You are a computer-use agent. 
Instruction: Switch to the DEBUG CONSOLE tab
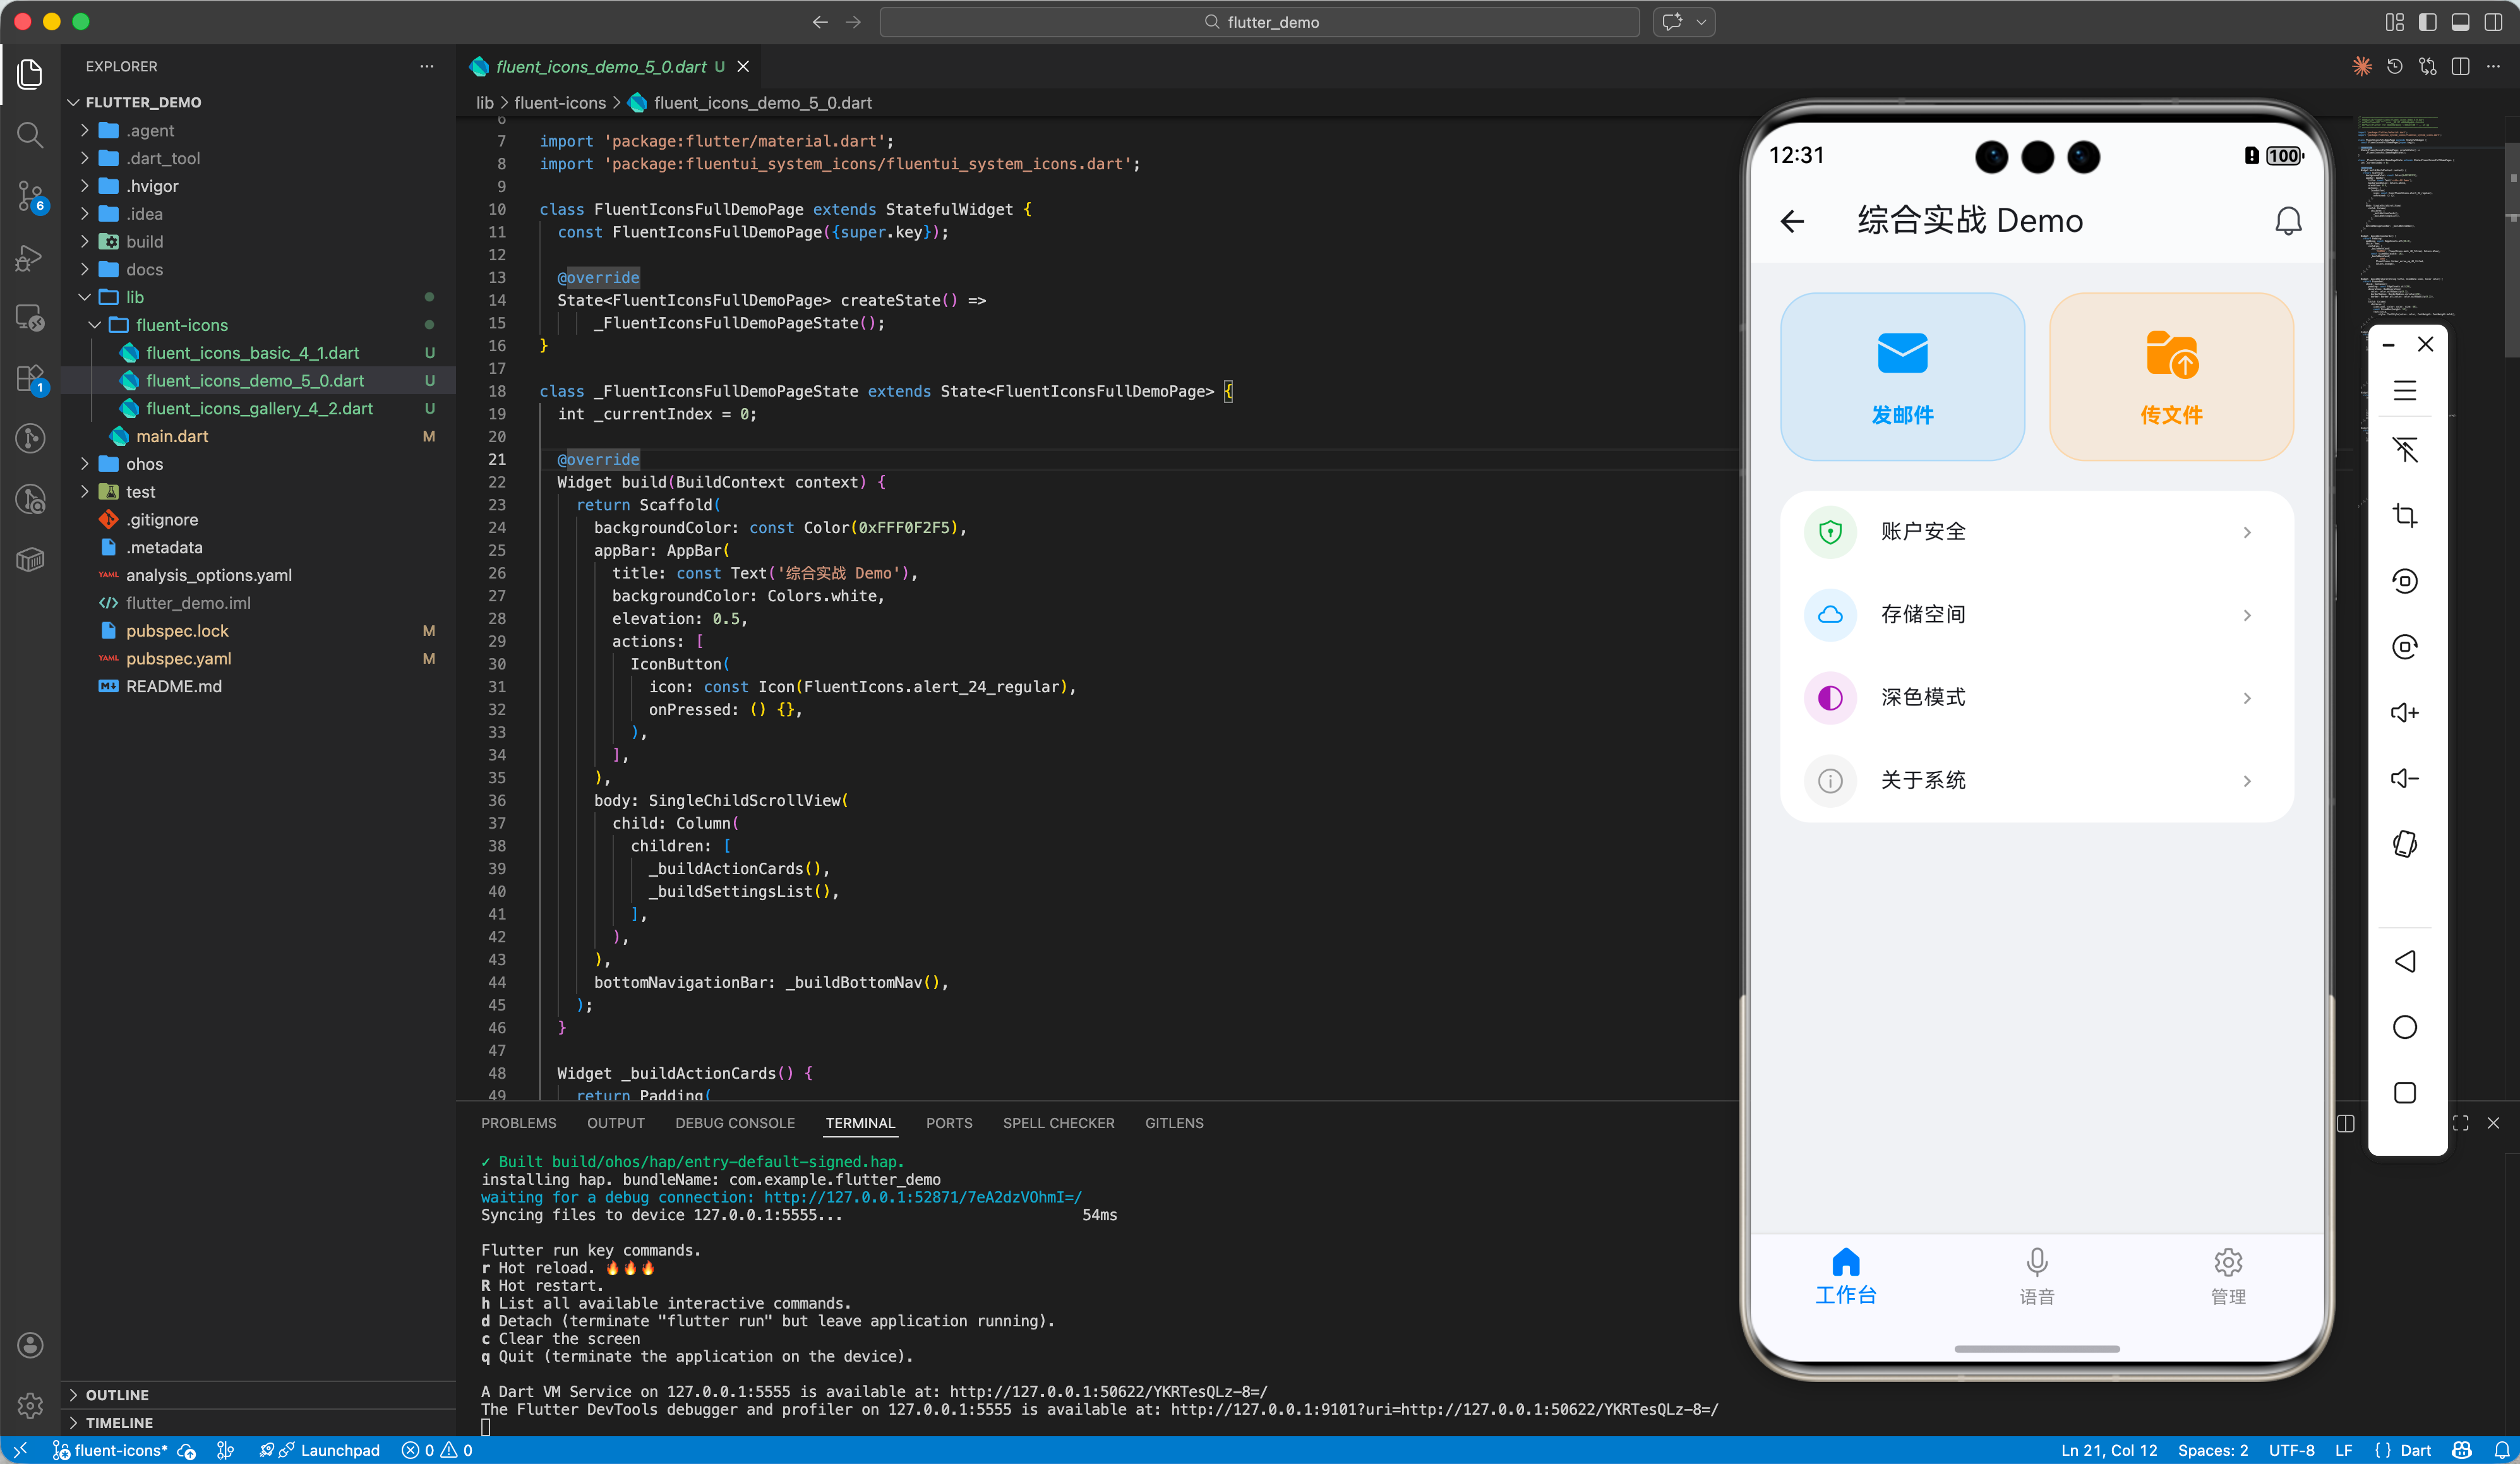coord(734,1123)
